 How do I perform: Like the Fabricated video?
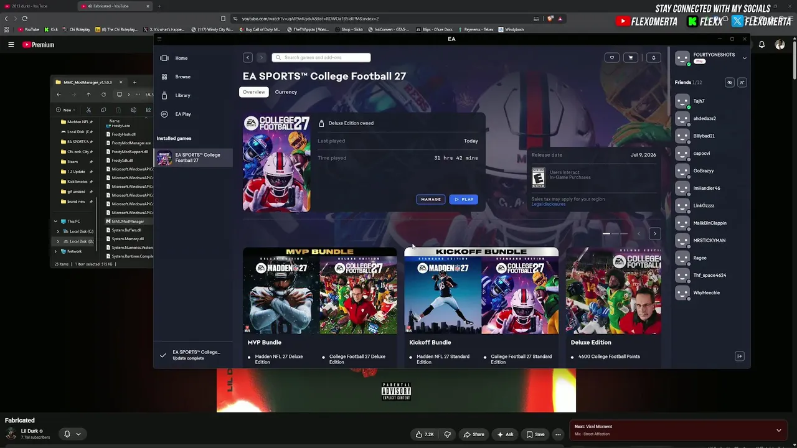(x=425, y=434)
